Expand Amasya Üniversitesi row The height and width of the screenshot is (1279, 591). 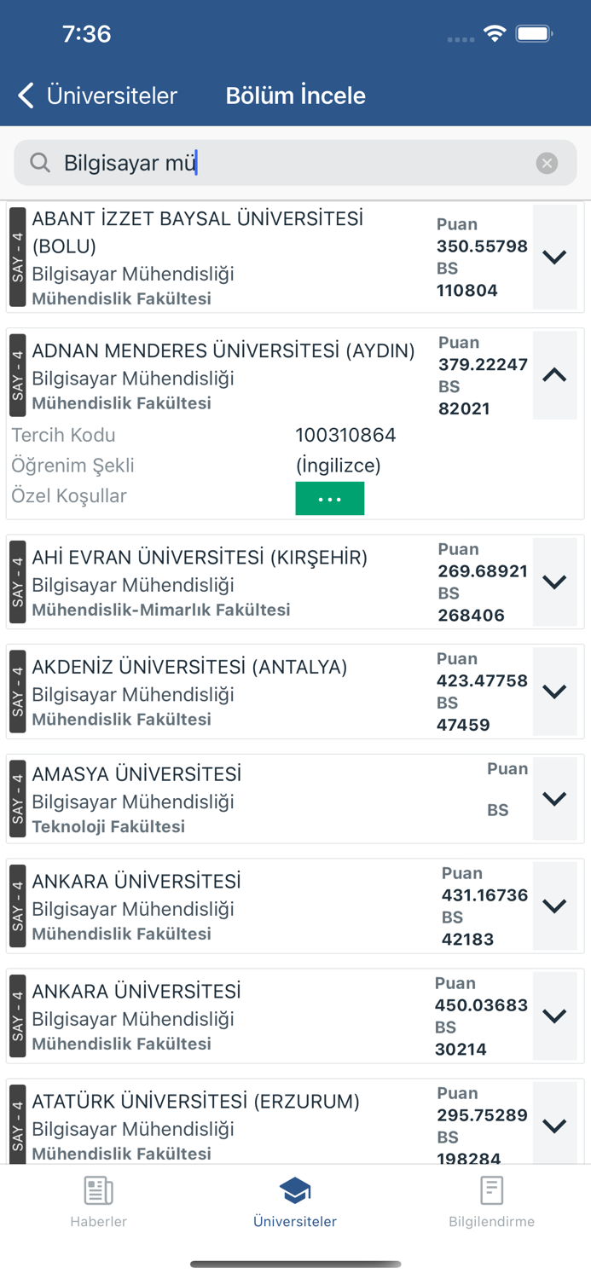[x=554, y=799]
